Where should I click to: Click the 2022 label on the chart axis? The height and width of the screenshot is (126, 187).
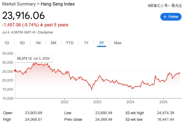tap(64, 101)
